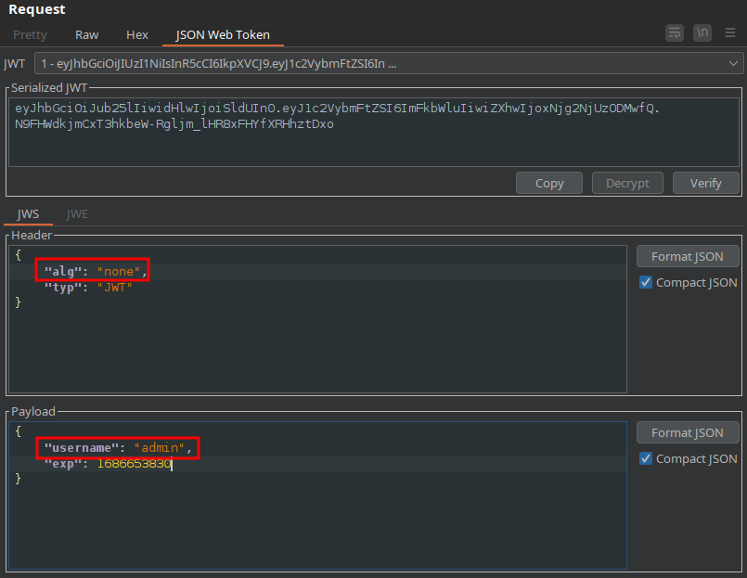747x578 pixels.
Task: Click Format JSON for the Header
Action: [687, 256]
